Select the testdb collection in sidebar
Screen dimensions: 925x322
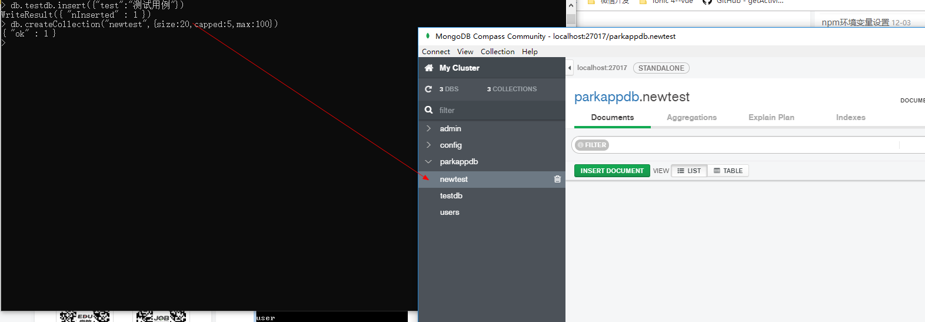tap(492, 195)
